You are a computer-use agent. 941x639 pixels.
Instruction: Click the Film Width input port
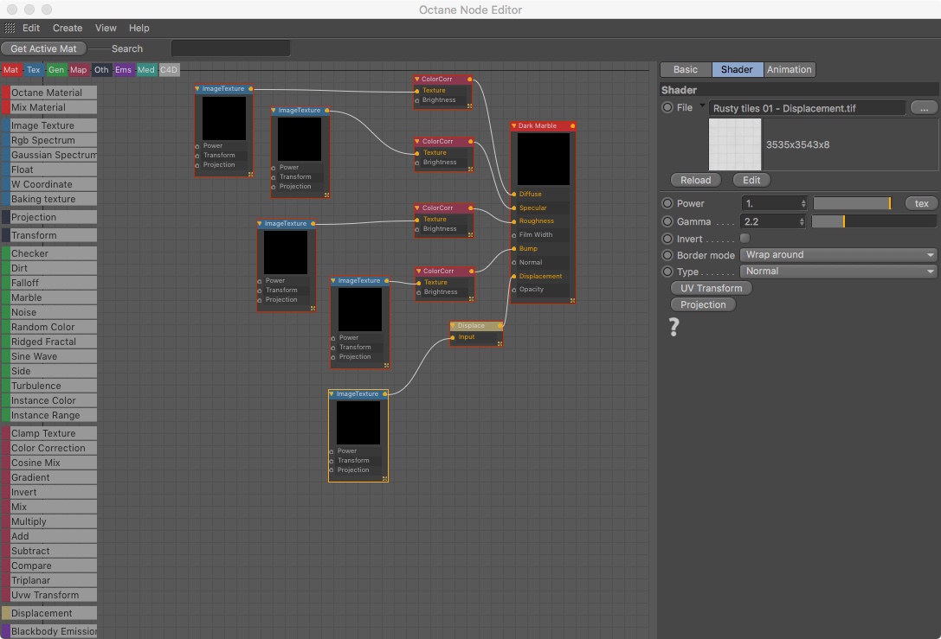(x=514, y=235)
